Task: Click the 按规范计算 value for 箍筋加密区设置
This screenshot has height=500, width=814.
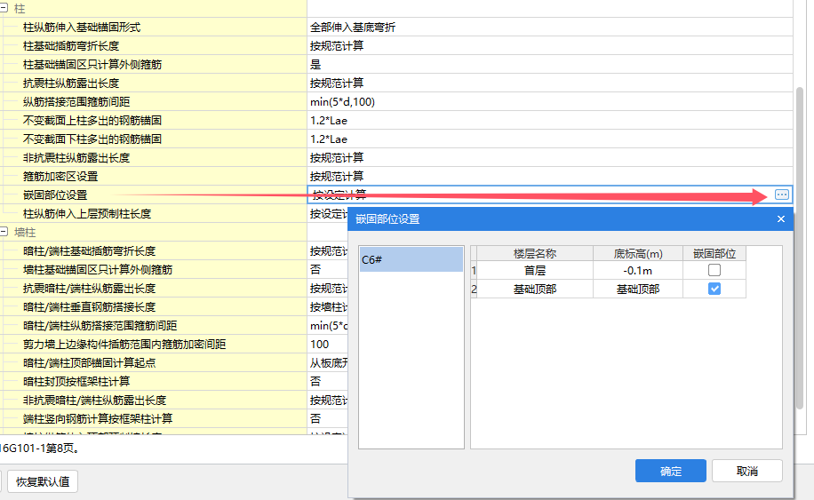Action: (337, 177)
